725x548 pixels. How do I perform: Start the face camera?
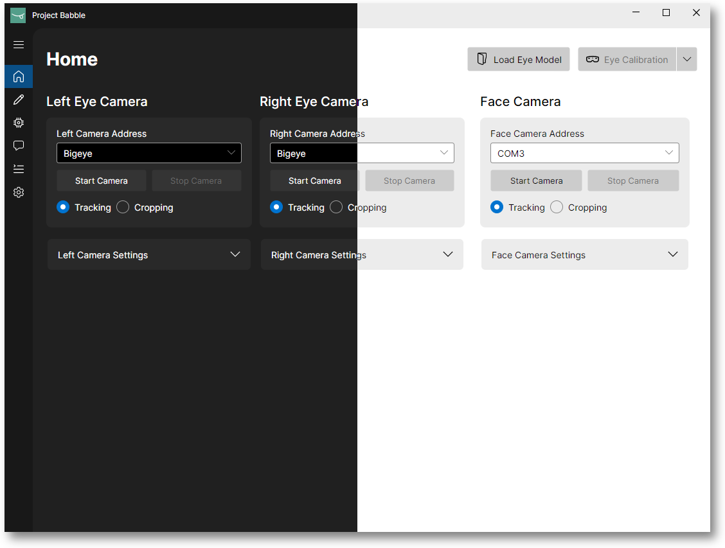(536, 181)
